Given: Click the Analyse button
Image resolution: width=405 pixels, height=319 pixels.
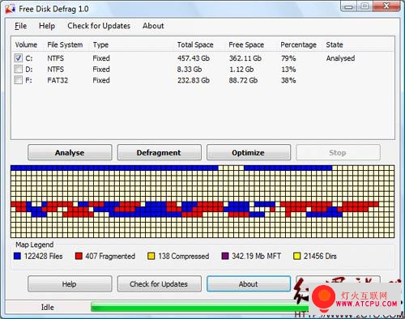Looking at the screenshot, I should [x=70, y=152].
